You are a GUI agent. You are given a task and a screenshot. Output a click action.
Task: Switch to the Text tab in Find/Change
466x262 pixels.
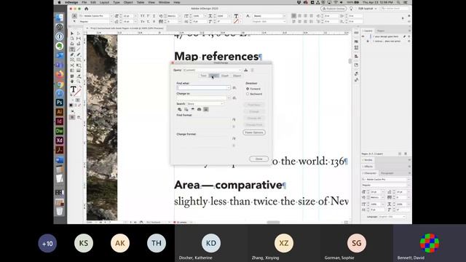click(203, 76)
